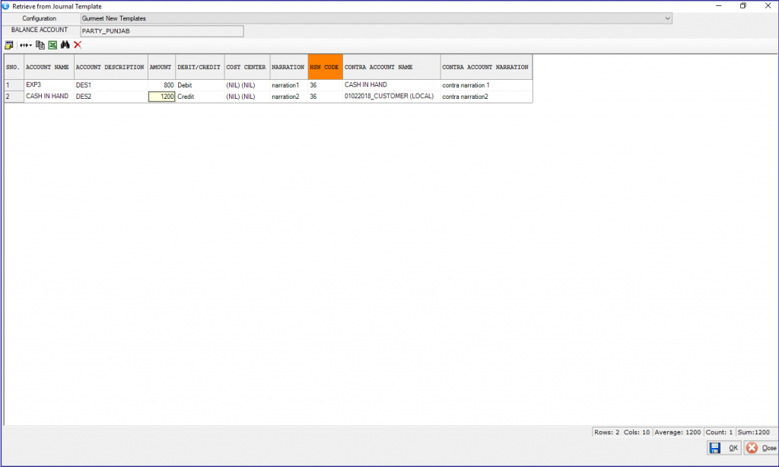The image size is (779, 467).
Task: Expand the arrow beside column width icon
Action: click(32, 45)
